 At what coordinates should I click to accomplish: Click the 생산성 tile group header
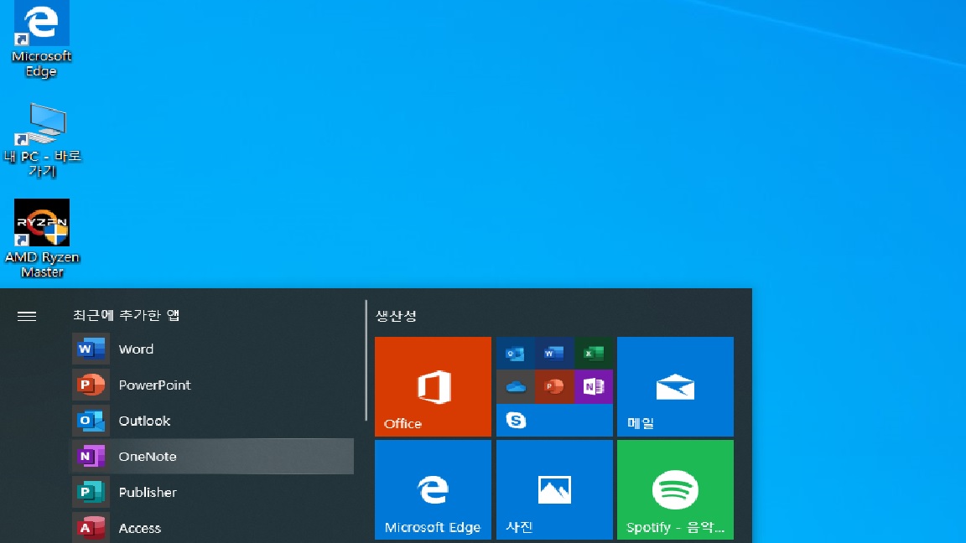[396, 316]
